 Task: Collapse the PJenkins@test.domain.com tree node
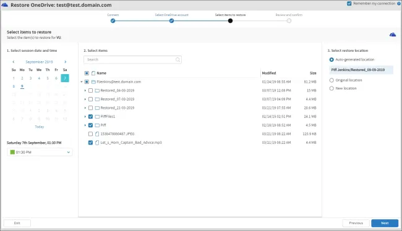point(82,82)
